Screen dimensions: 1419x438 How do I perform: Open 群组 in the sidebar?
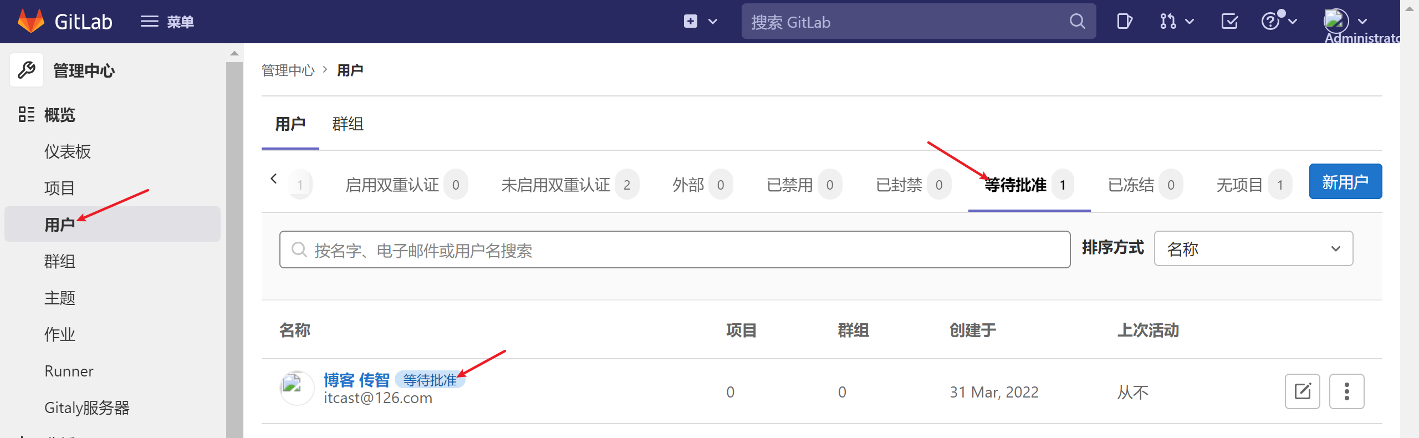pyautogui.click(x=59, y=261)
